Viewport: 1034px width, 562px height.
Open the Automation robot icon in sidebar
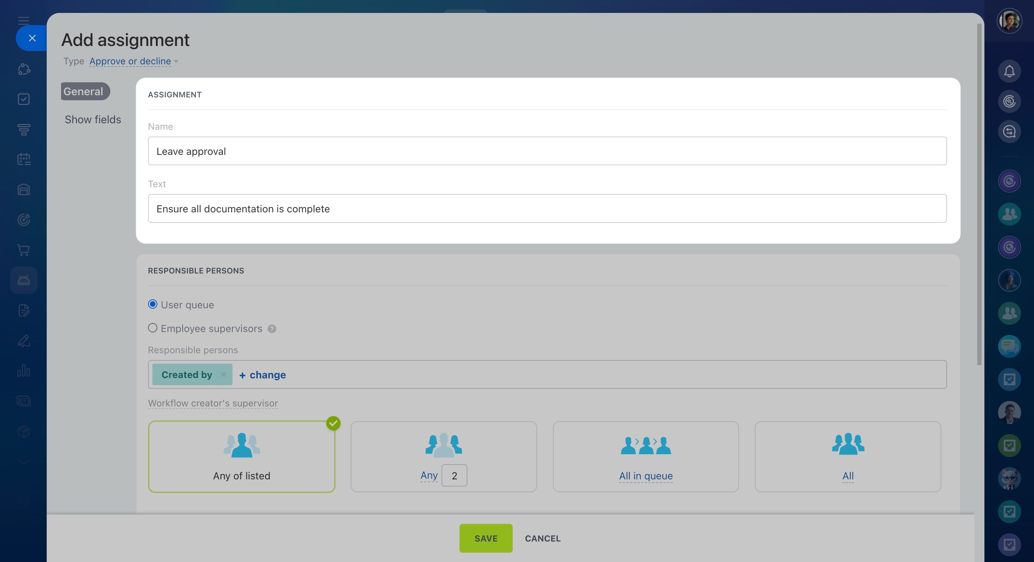click(x=24, y=280)
